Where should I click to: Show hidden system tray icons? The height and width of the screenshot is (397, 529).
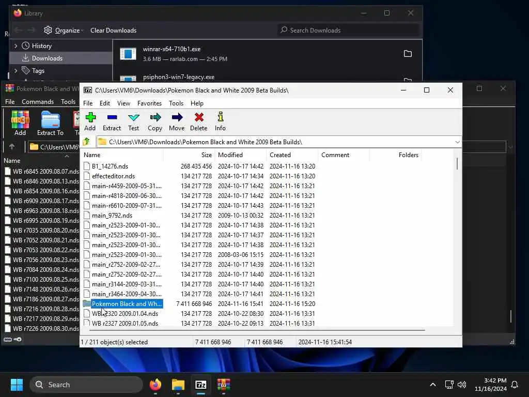[433, 385]
